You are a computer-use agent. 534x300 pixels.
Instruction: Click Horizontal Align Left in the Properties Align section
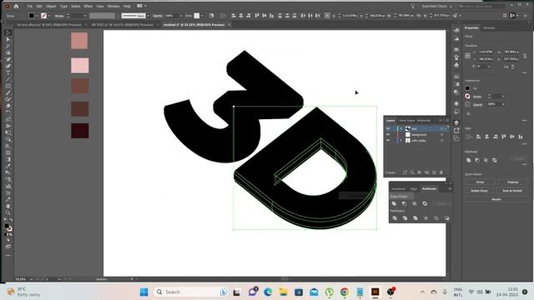pos(478,137)
